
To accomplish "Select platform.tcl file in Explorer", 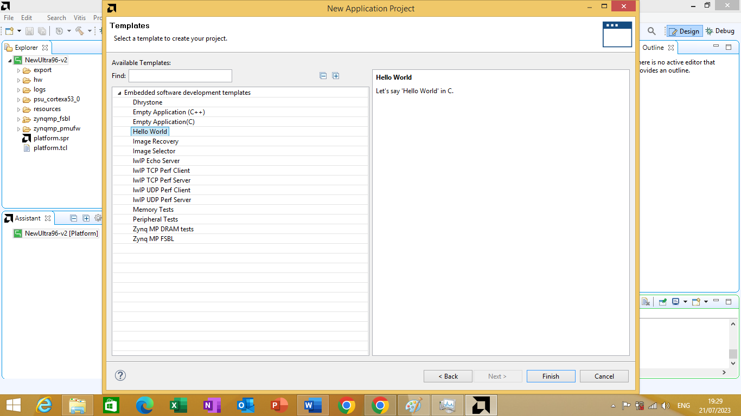I will point(50,148).
